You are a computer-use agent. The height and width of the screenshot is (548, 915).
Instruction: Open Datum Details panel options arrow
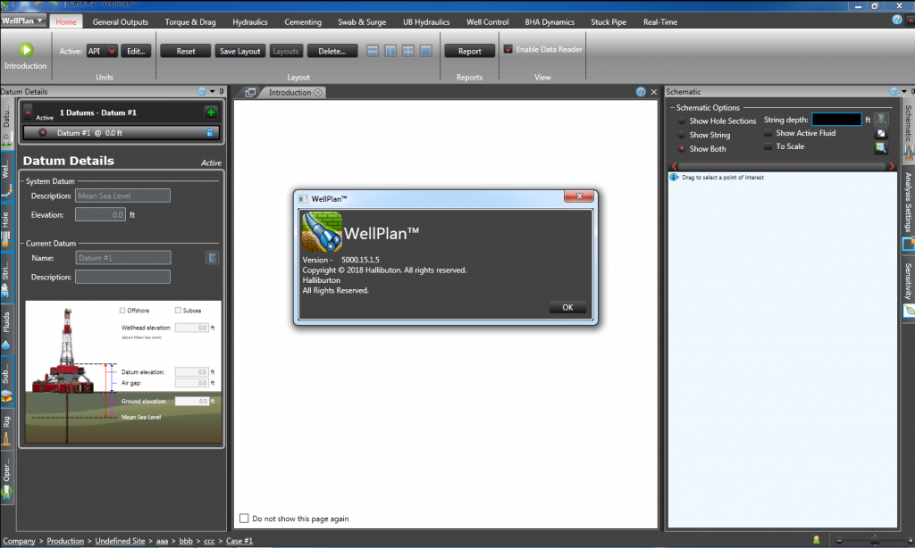[213, 92]
